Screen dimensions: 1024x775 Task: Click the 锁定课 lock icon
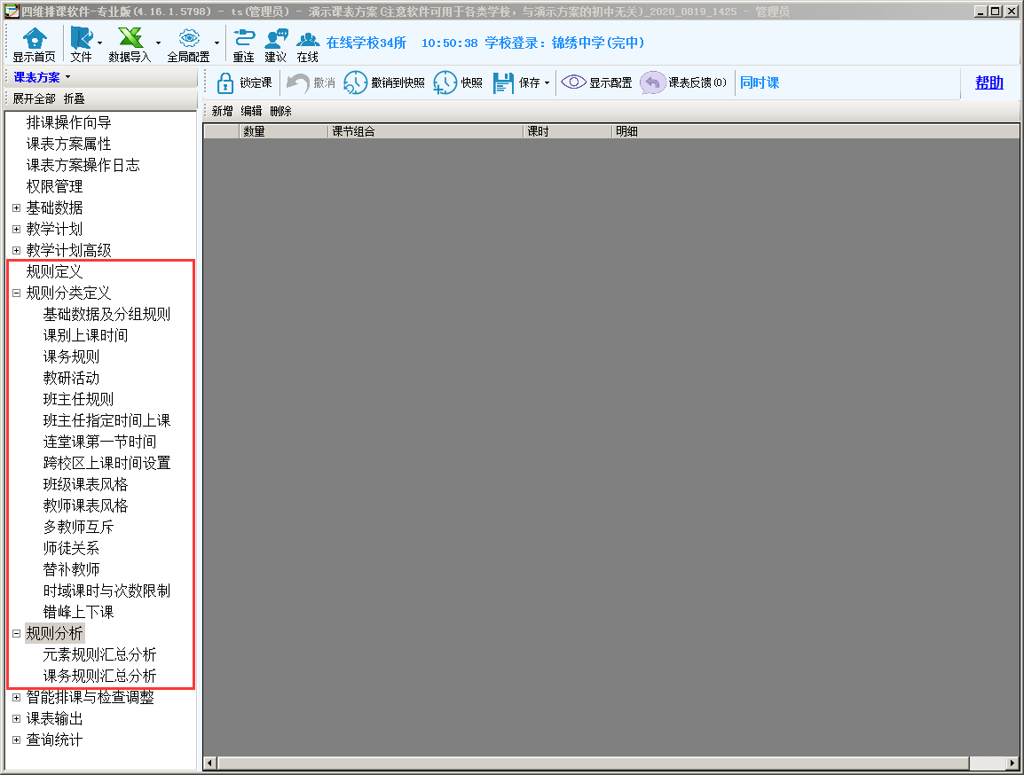point(225,83)
